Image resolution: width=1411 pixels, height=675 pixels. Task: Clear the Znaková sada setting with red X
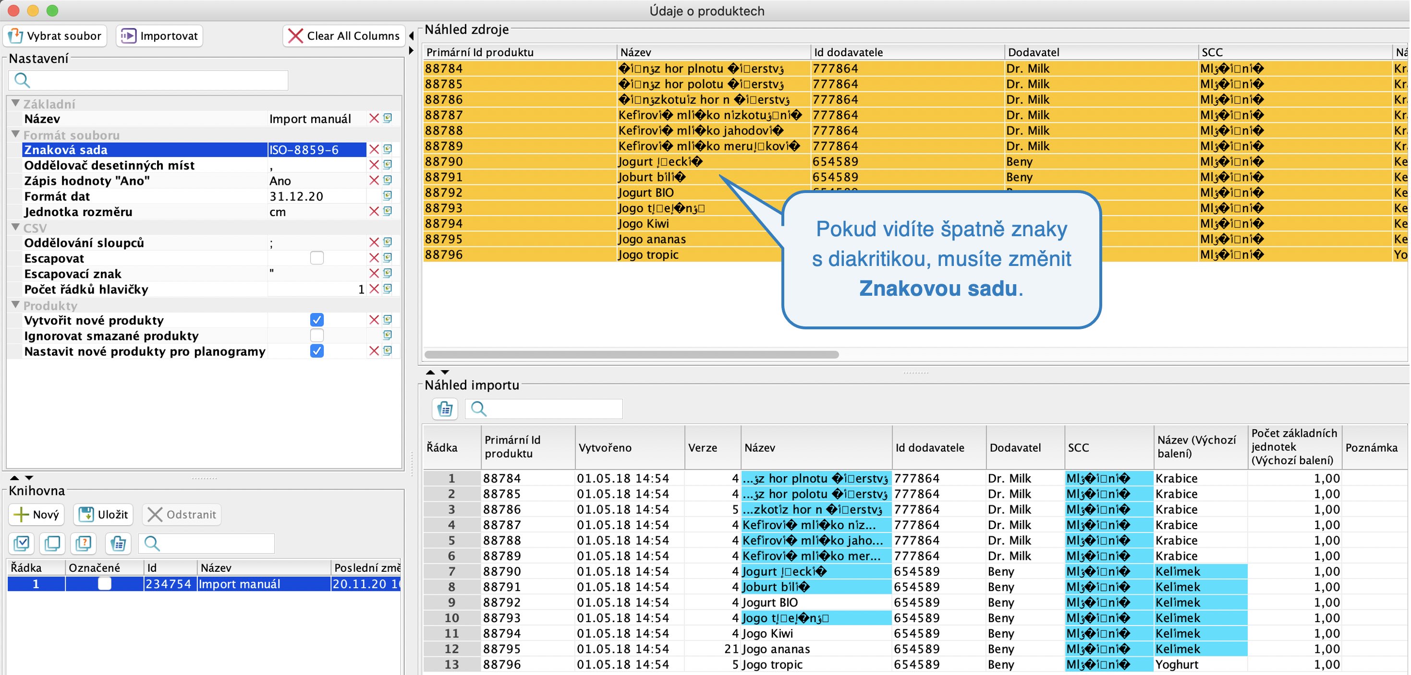[374, 149]
